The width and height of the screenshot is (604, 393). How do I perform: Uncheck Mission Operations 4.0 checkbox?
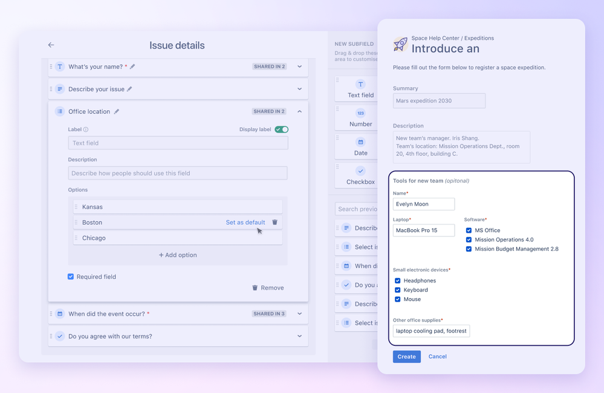469,239
